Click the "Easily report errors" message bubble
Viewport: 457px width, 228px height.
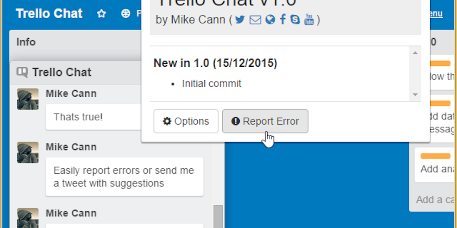(x=125, y=177)
